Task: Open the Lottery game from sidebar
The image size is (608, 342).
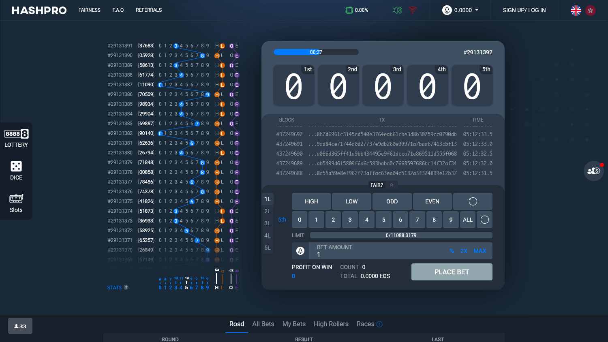Action: click(16, 138)
